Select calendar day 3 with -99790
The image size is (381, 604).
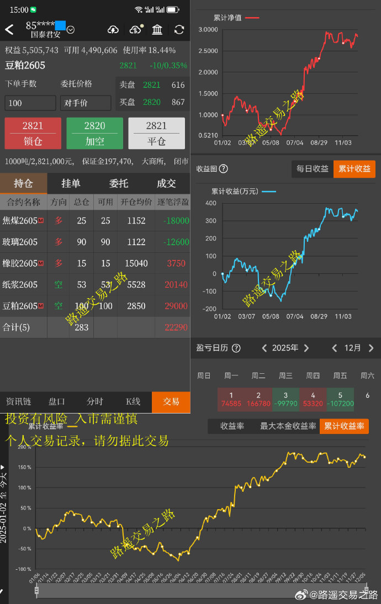point(285,400)
